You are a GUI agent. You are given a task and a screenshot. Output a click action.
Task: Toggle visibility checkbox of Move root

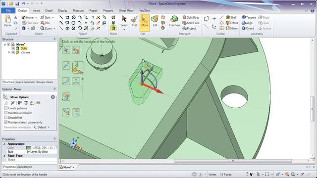[8, 44]
